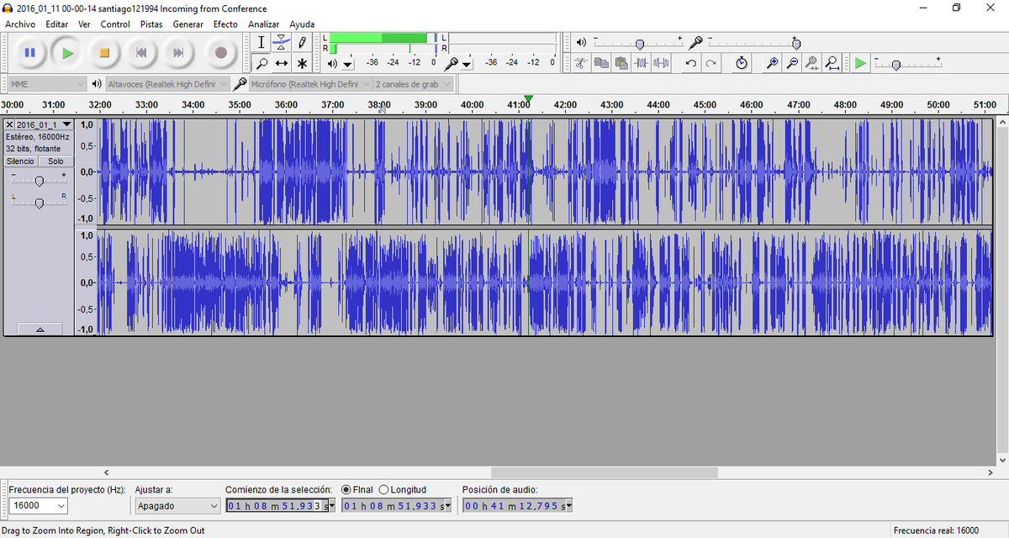Begin recording with the Record button

[221, 53]
